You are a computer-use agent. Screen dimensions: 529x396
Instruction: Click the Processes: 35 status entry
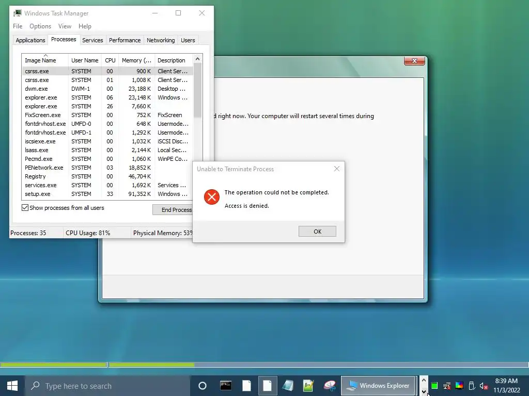click(28, 233)
